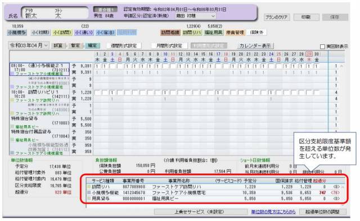Click the カレンダー表示 button
This screenshot has height=221, width=360.
pyautogui.click(x=255, y=46)
